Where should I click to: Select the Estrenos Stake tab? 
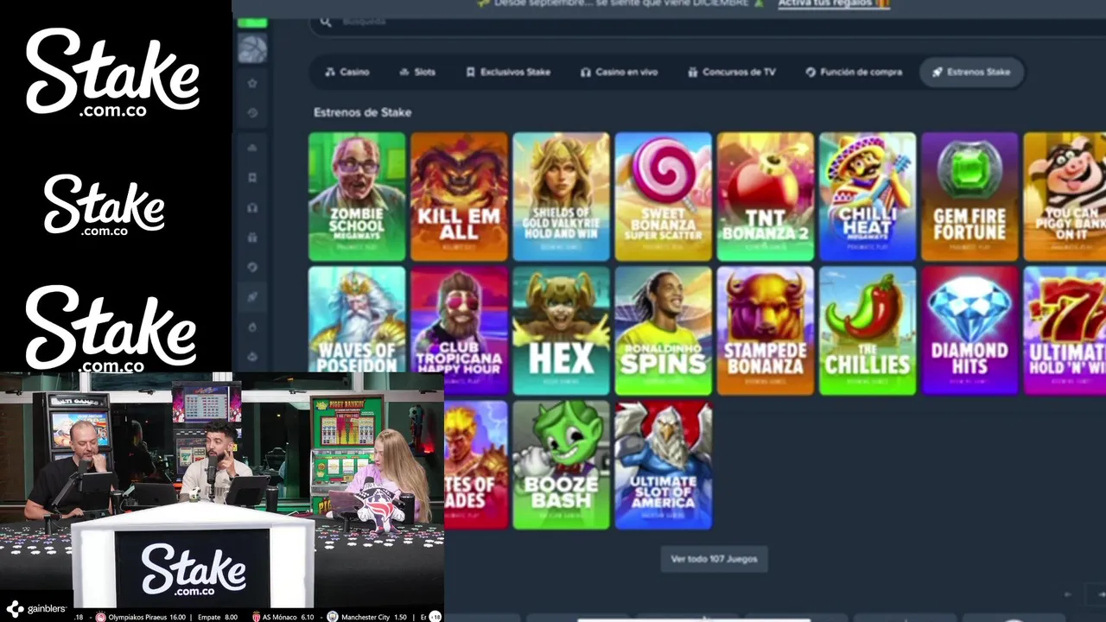(x=971, y=73)
